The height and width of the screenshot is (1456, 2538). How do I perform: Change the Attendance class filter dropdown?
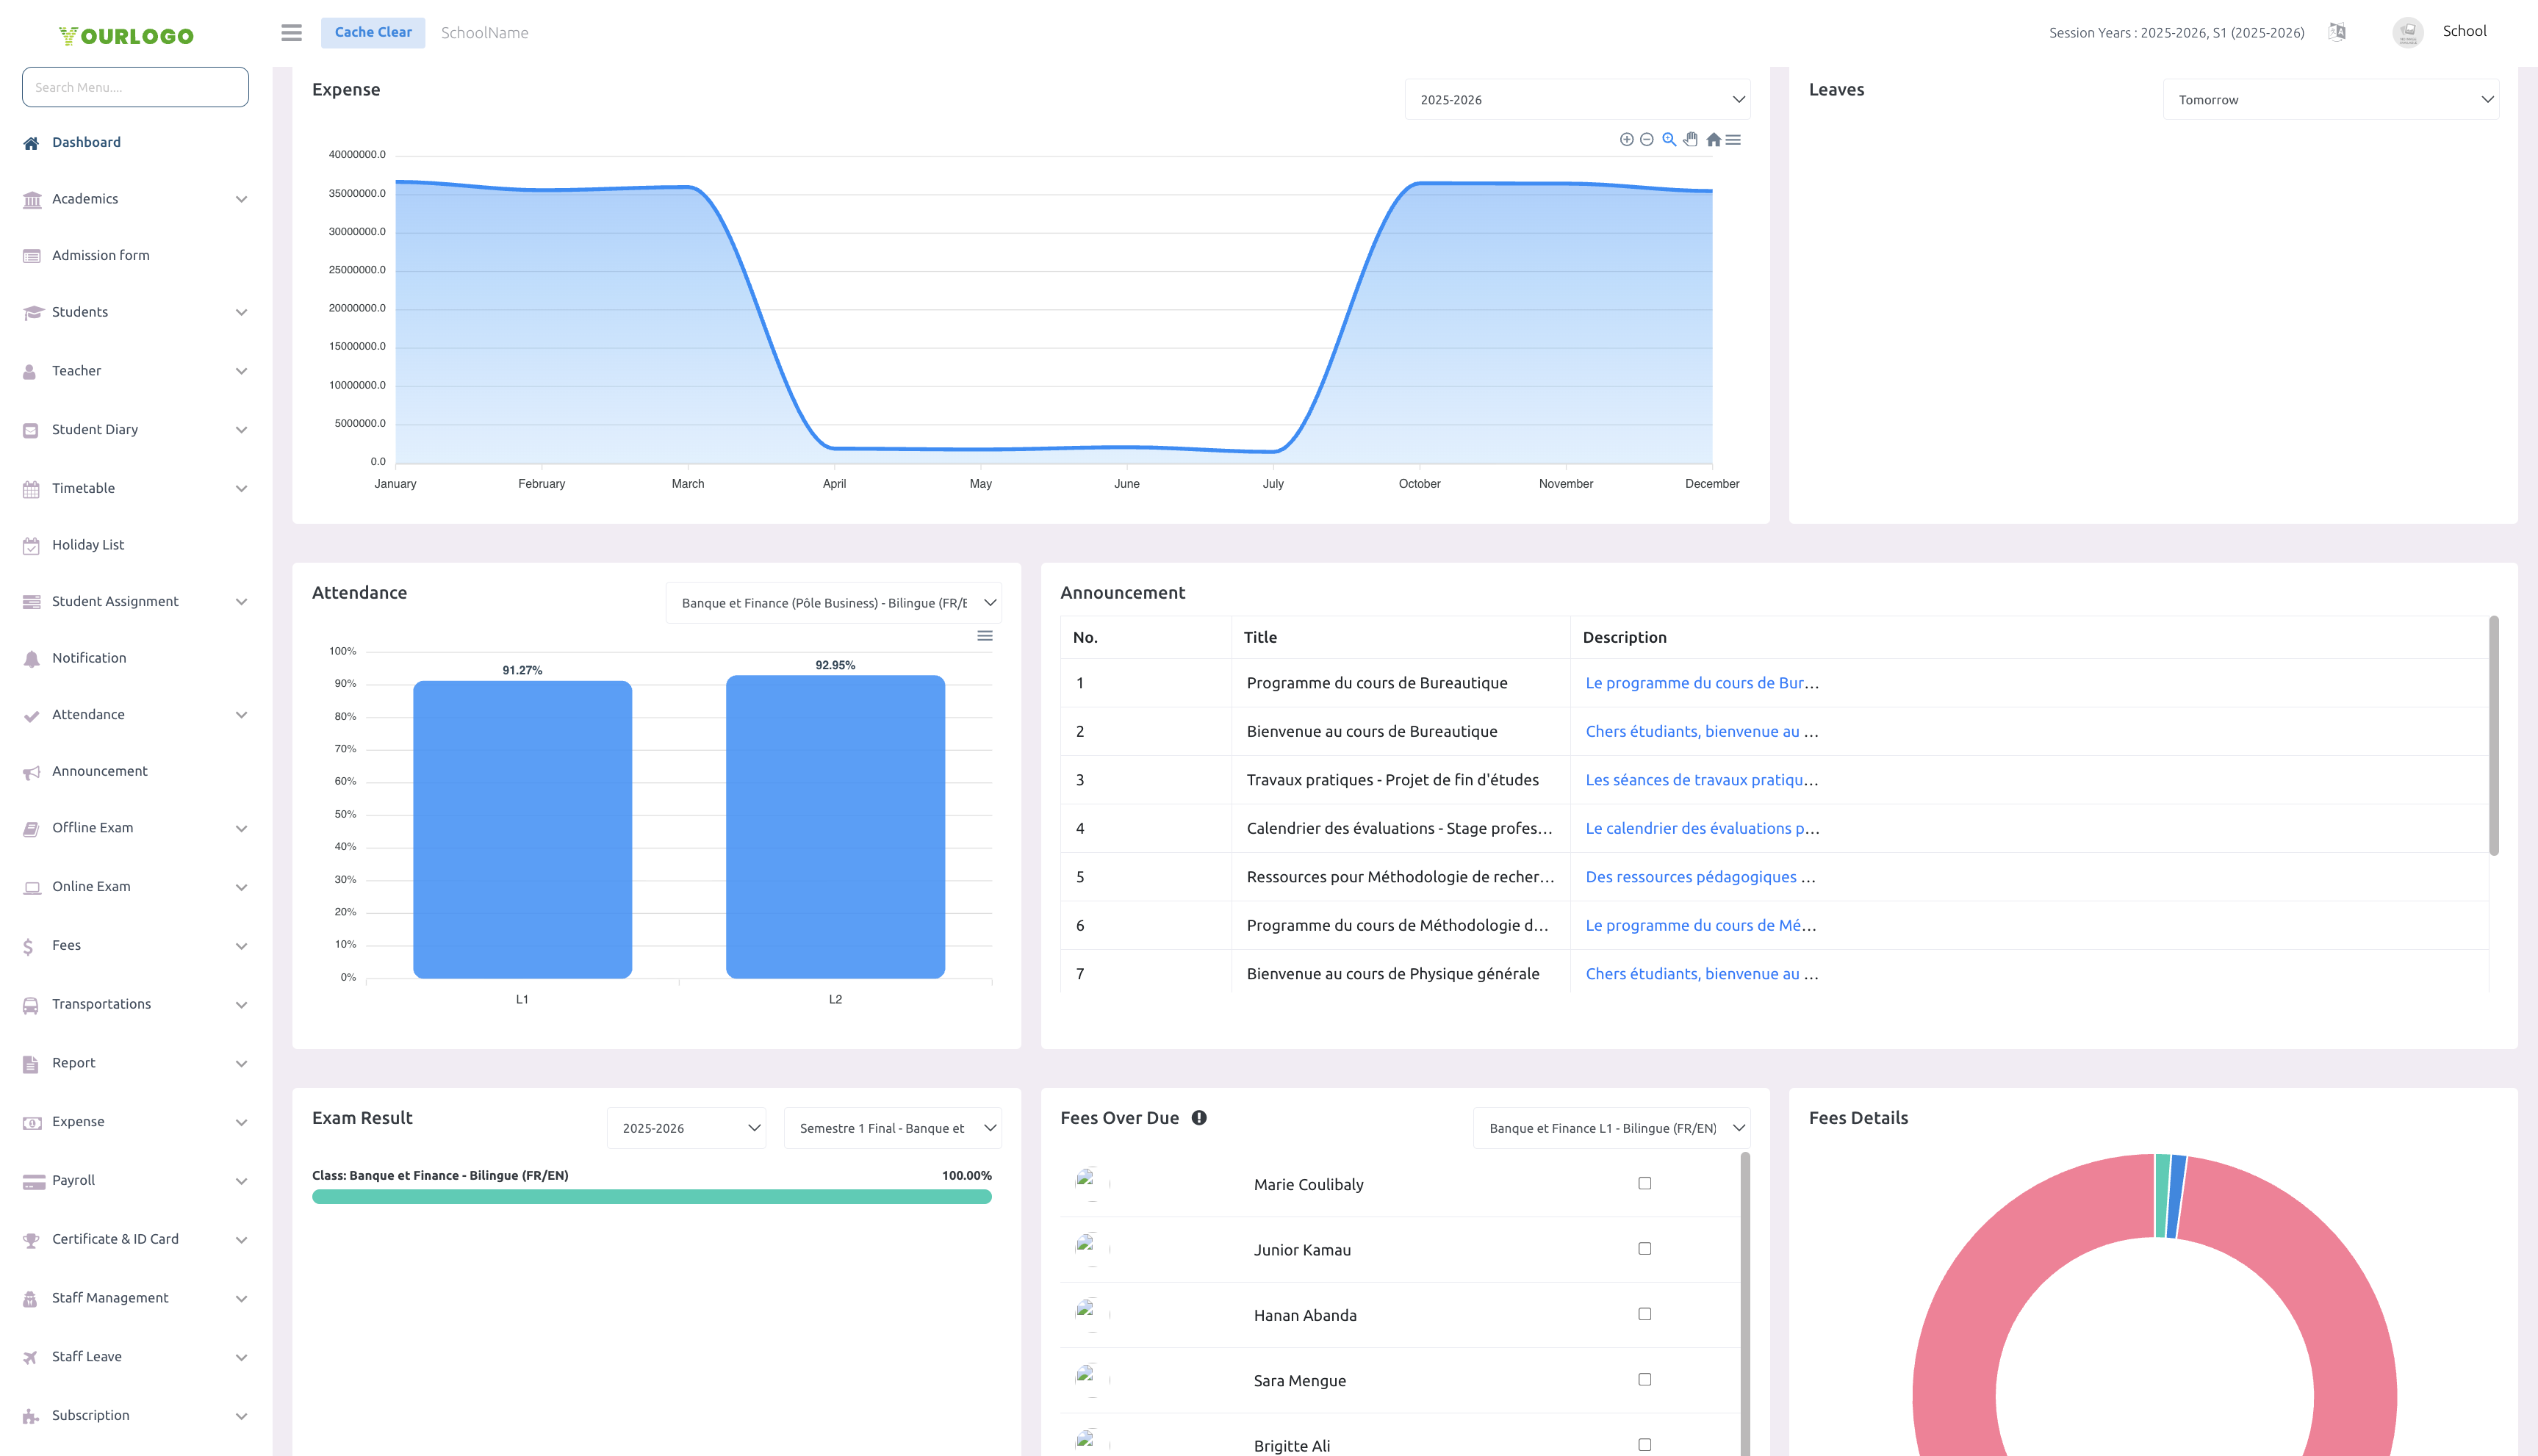point(833,602)
